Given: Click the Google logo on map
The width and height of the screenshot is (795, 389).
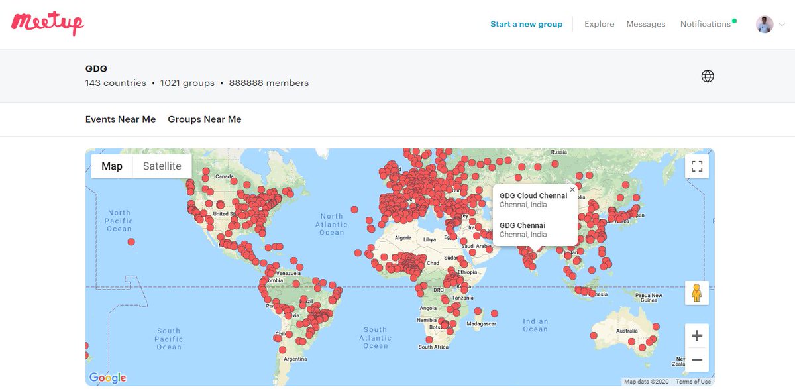Looking at the screenshot, I should [107, 378].
